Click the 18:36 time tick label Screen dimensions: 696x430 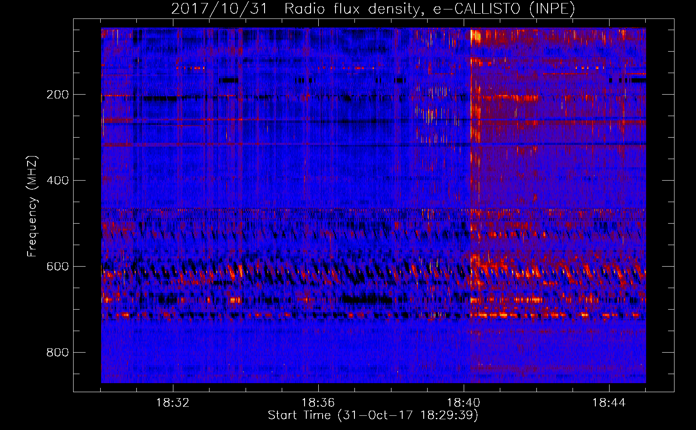[318, 402]
